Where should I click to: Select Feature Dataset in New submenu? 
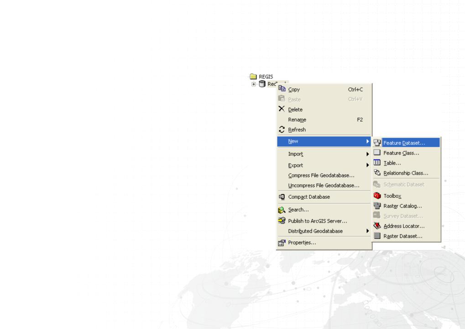(x=406, y=143)
